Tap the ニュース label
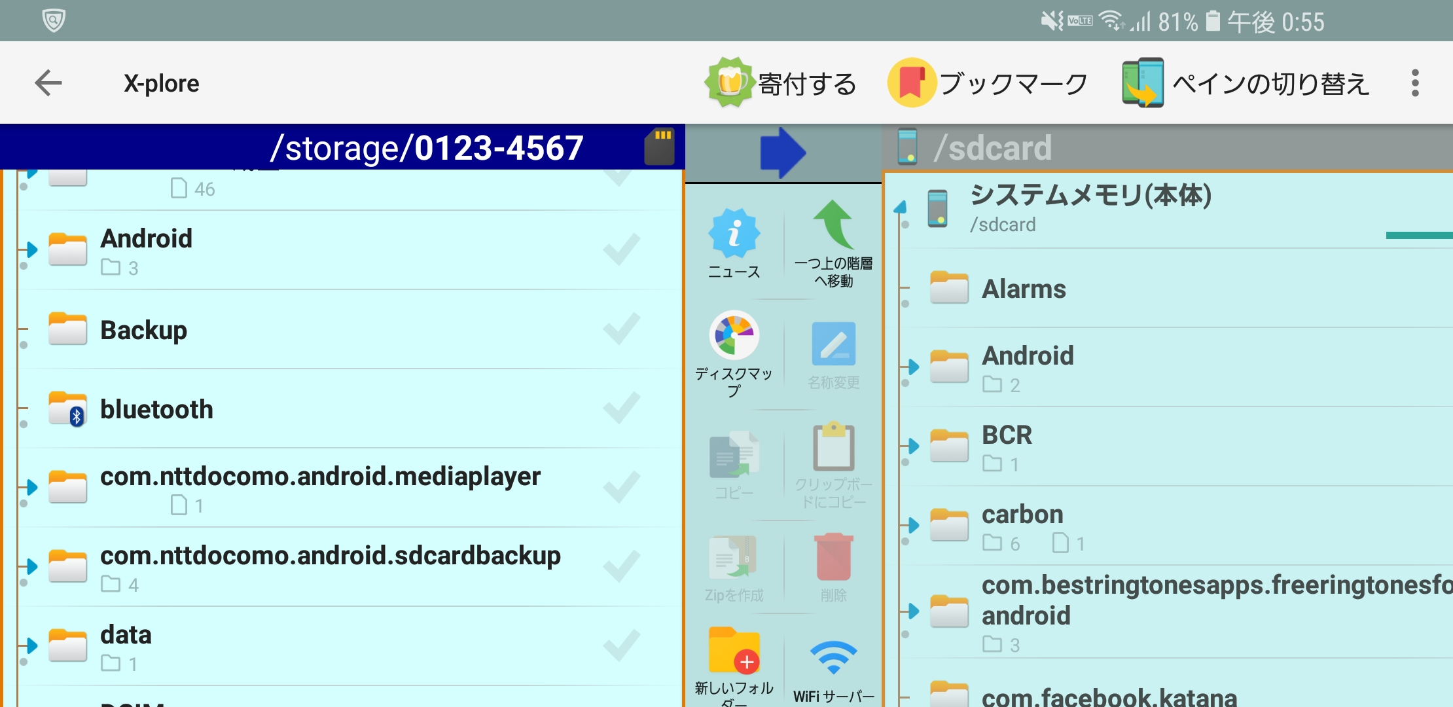This screenshot has height=707, width=1453. [734, 272]
